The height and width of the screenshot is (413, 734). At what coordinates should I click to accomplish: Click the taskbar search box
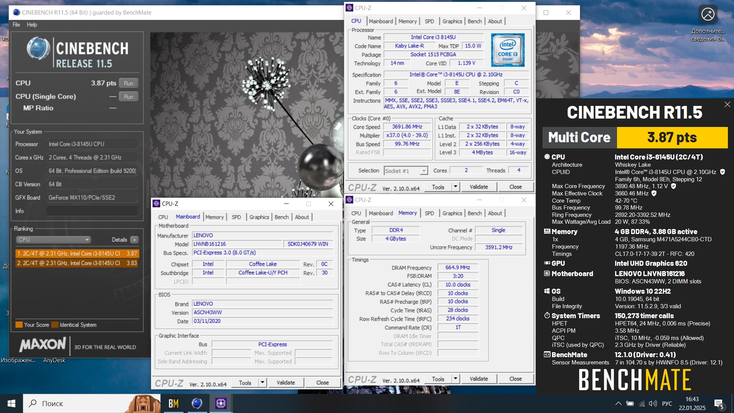pyautogui.click(x=92, y=403)
